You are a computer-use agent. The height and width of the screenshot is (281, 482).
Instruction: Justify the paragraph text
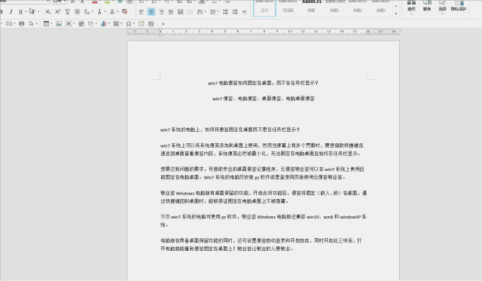click(x=171, y=12)
